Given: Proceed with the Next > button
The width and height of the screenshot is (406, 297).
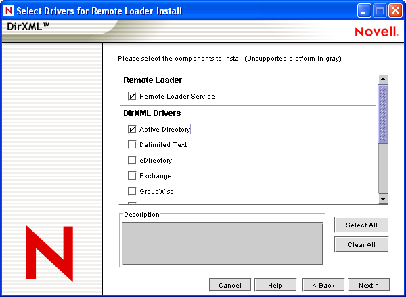Looking at the screenshot, I should pos(369,285).
